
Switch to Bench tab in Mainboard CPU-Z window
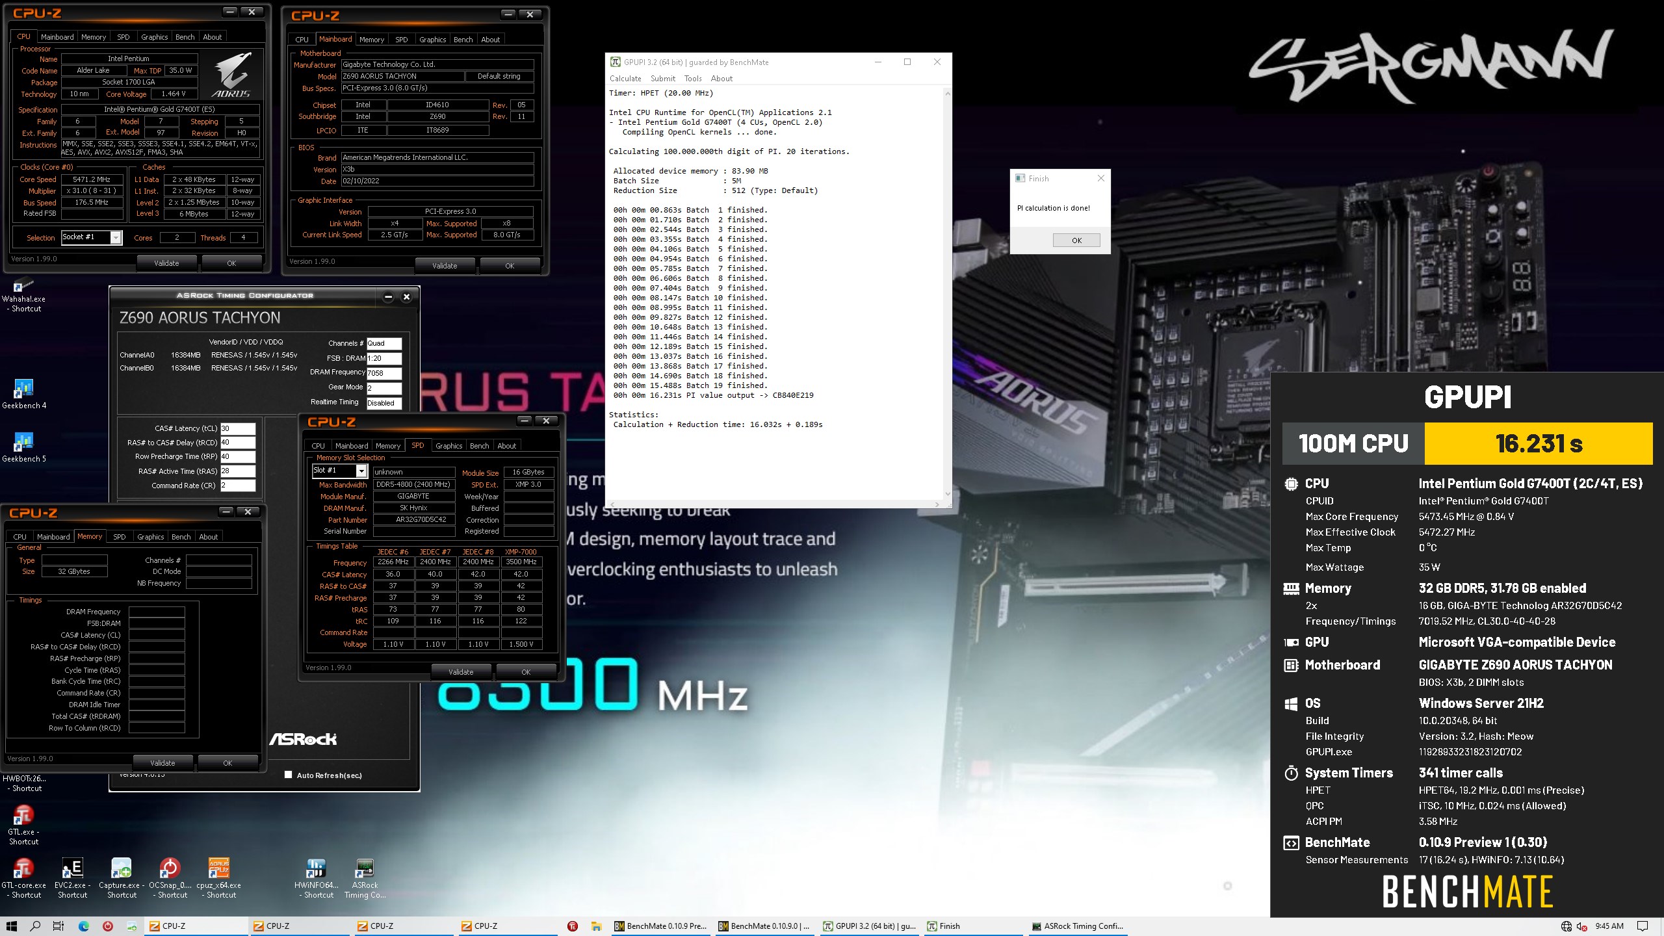point(463,40)
